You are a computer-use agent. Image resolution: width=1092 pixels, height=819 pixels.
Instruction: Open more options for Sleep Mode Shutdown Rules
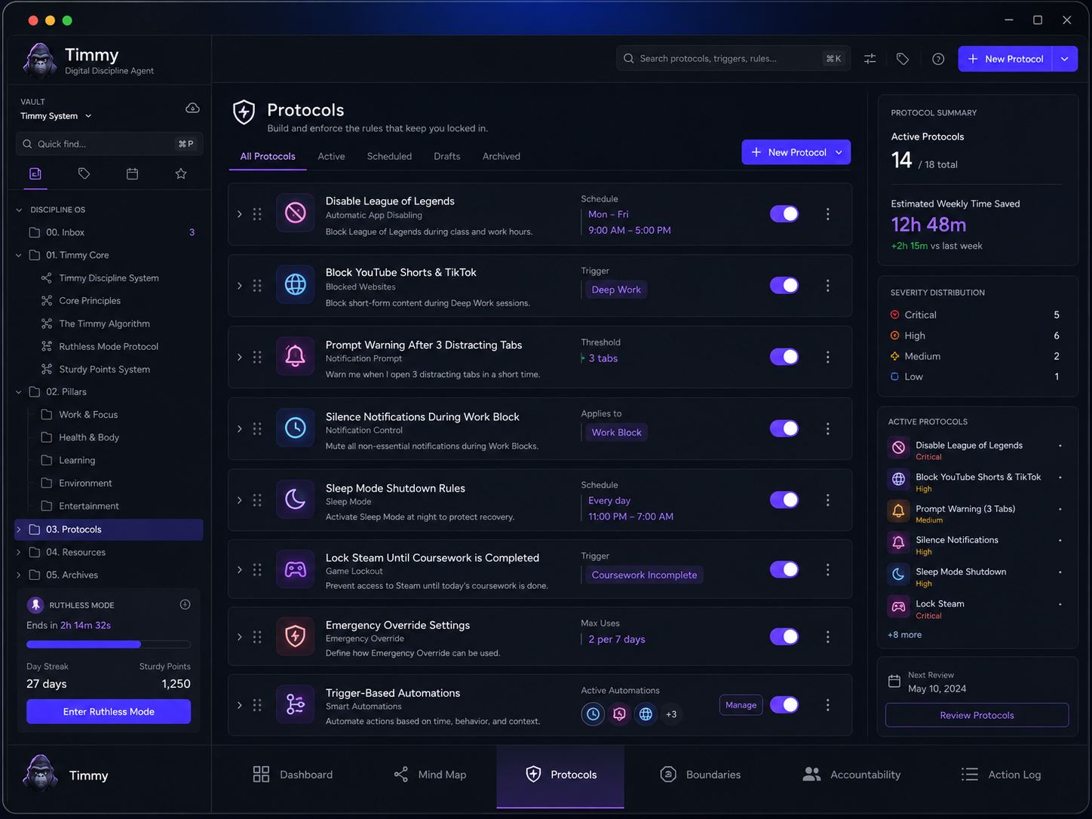coord(828,500)
